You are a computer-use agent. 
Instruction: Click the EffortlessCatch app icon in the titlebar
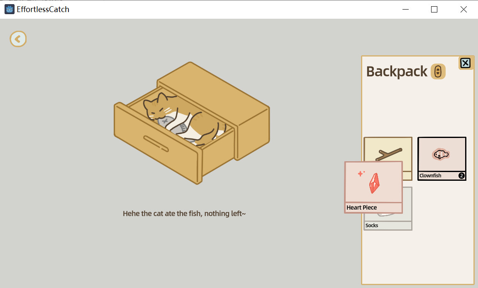tap(9, 9)
